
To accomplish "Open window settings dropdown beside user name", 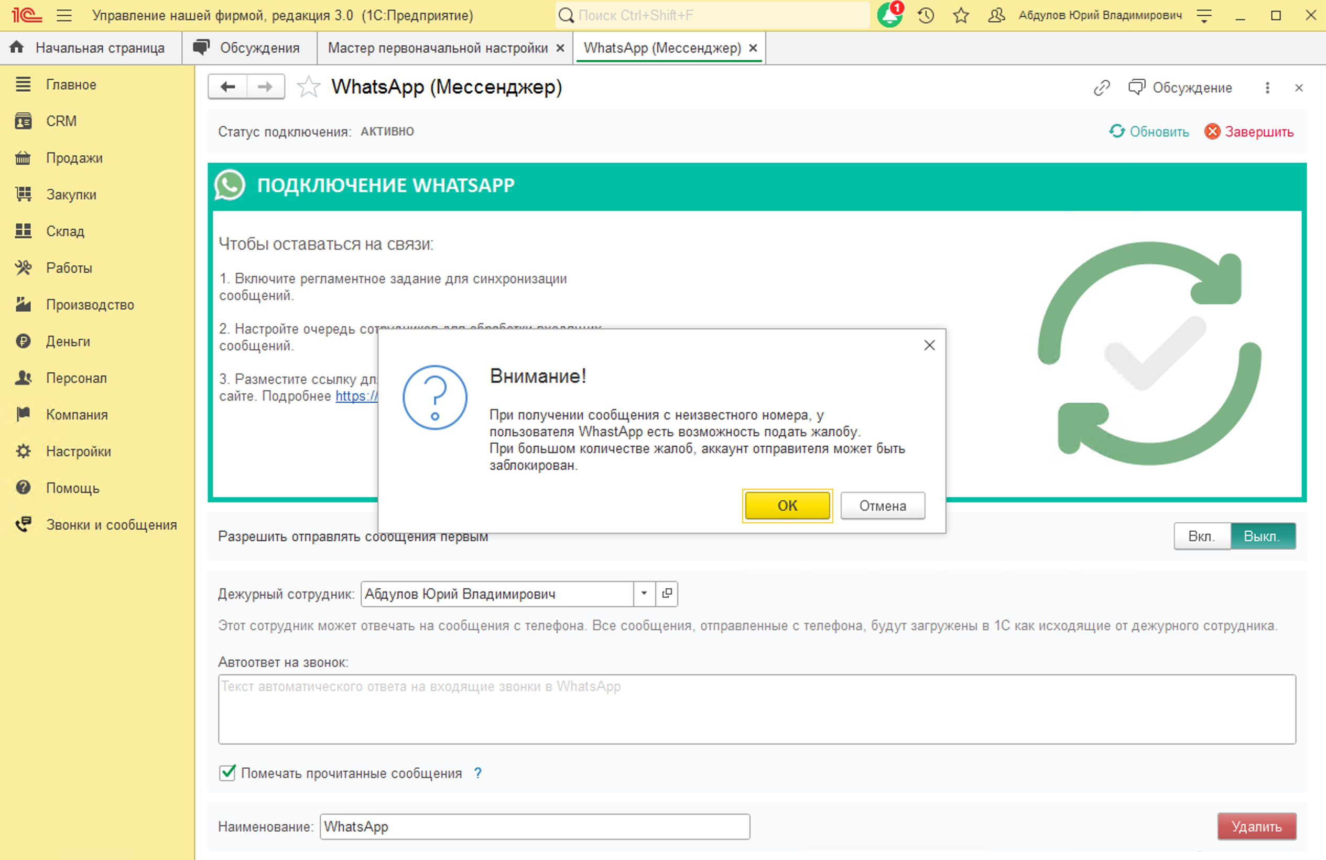I will coord(1204,16).
